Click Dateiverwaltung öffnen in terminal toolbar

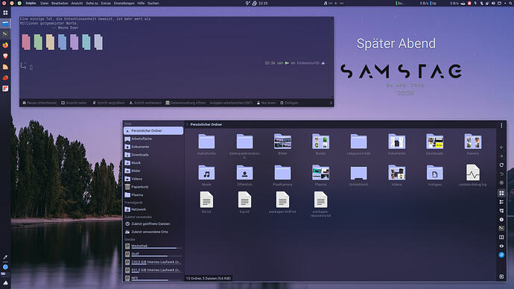pyautogui.click(x=186, y=103)
